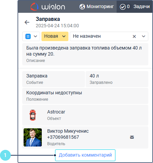Click the blue priority icon
Image resolution: width=153 pixels, height=163 pixels.
click(x=28, y=36)
